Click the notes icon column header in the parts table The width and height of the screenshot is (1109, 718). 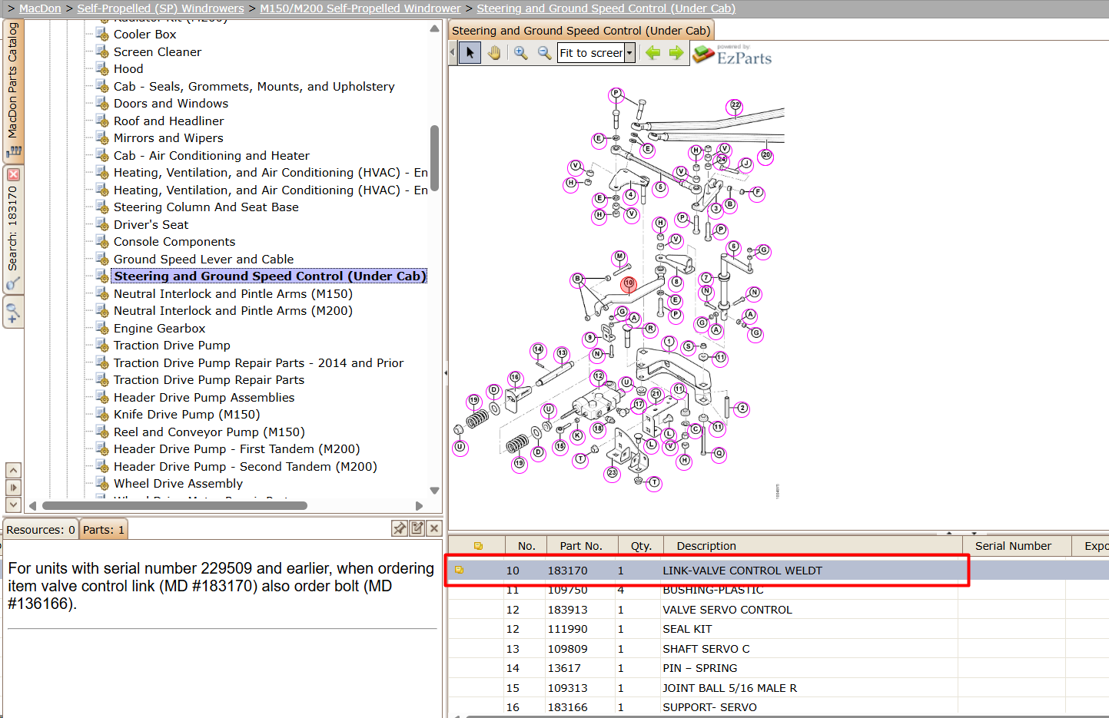pos(478,546)
